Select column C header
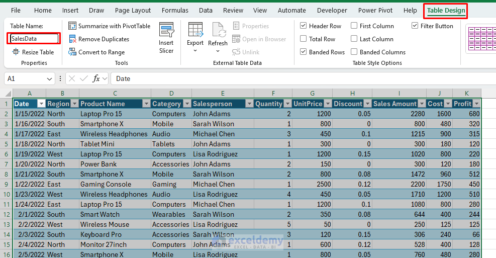The width and height of the screenshot is (496, 258). (x=115, y=94)
